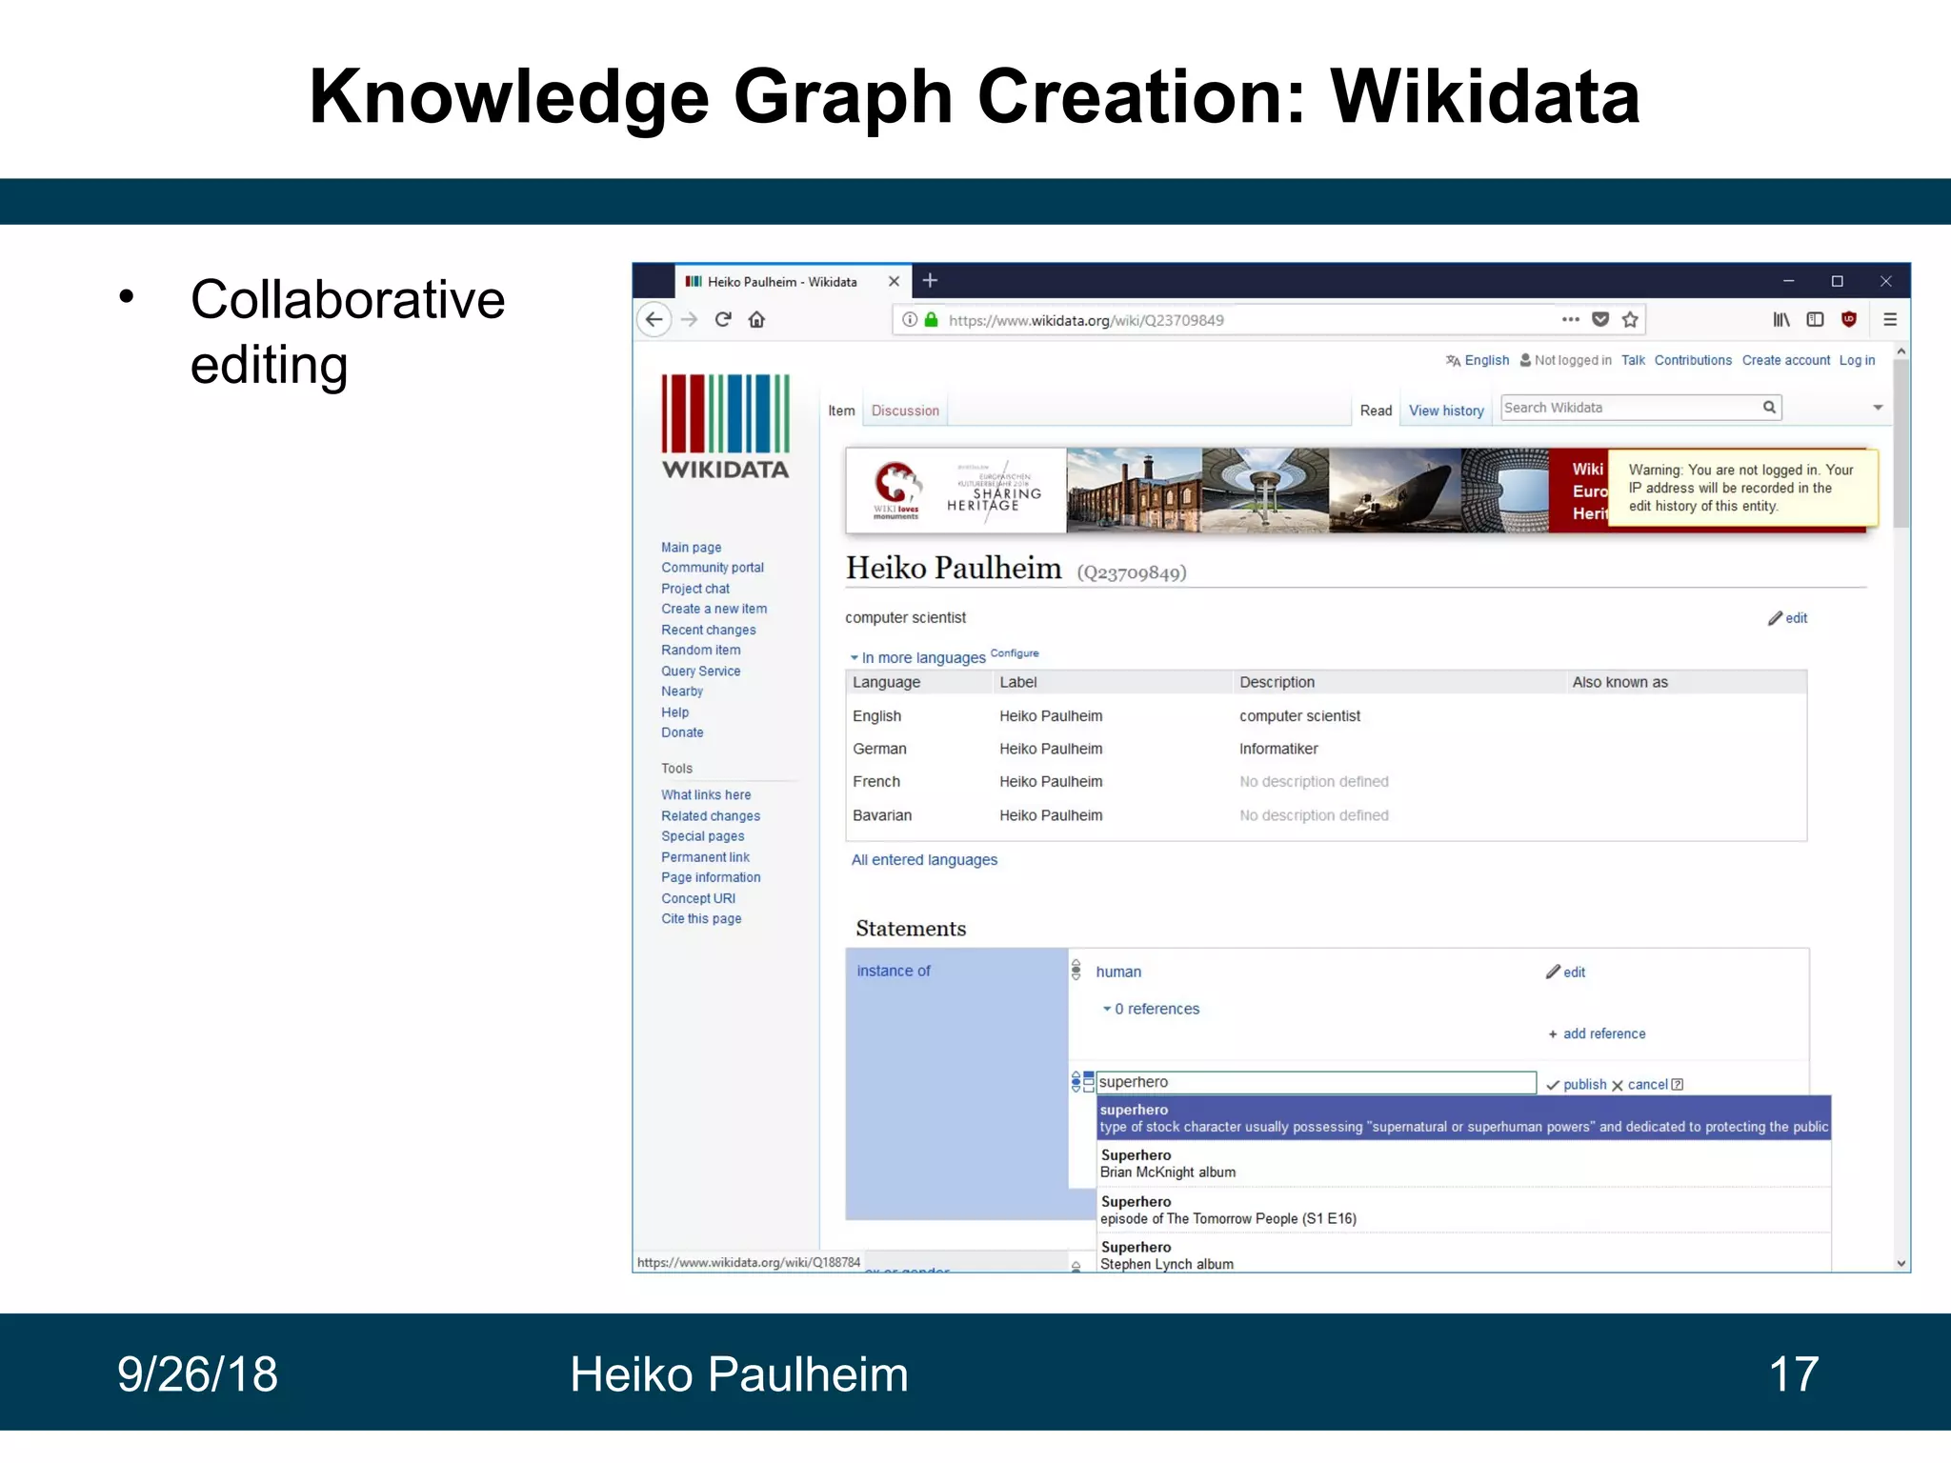Add reference to human statement
1951x1463 pixels.
[1597, 1033]
